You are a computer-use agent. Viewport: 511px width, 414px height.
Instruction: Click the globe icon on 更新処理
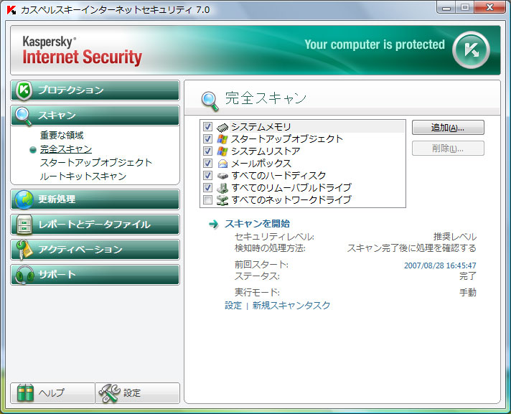(24, 199)
